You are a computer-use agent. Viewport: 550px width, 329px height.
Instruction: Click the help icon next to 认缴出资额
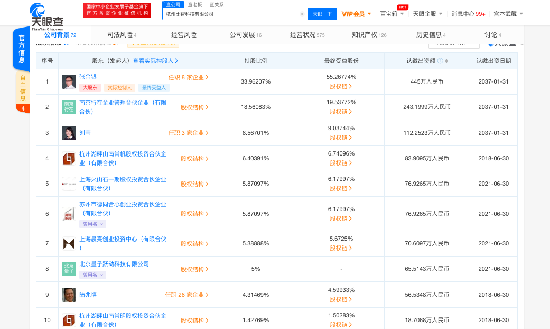click(x=440, y=61)
